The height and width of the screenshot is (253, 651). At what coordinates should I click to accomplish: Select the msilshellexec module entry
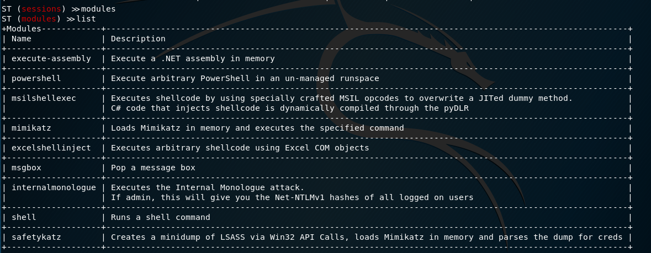pyautogui.click(x=44, y=98)
